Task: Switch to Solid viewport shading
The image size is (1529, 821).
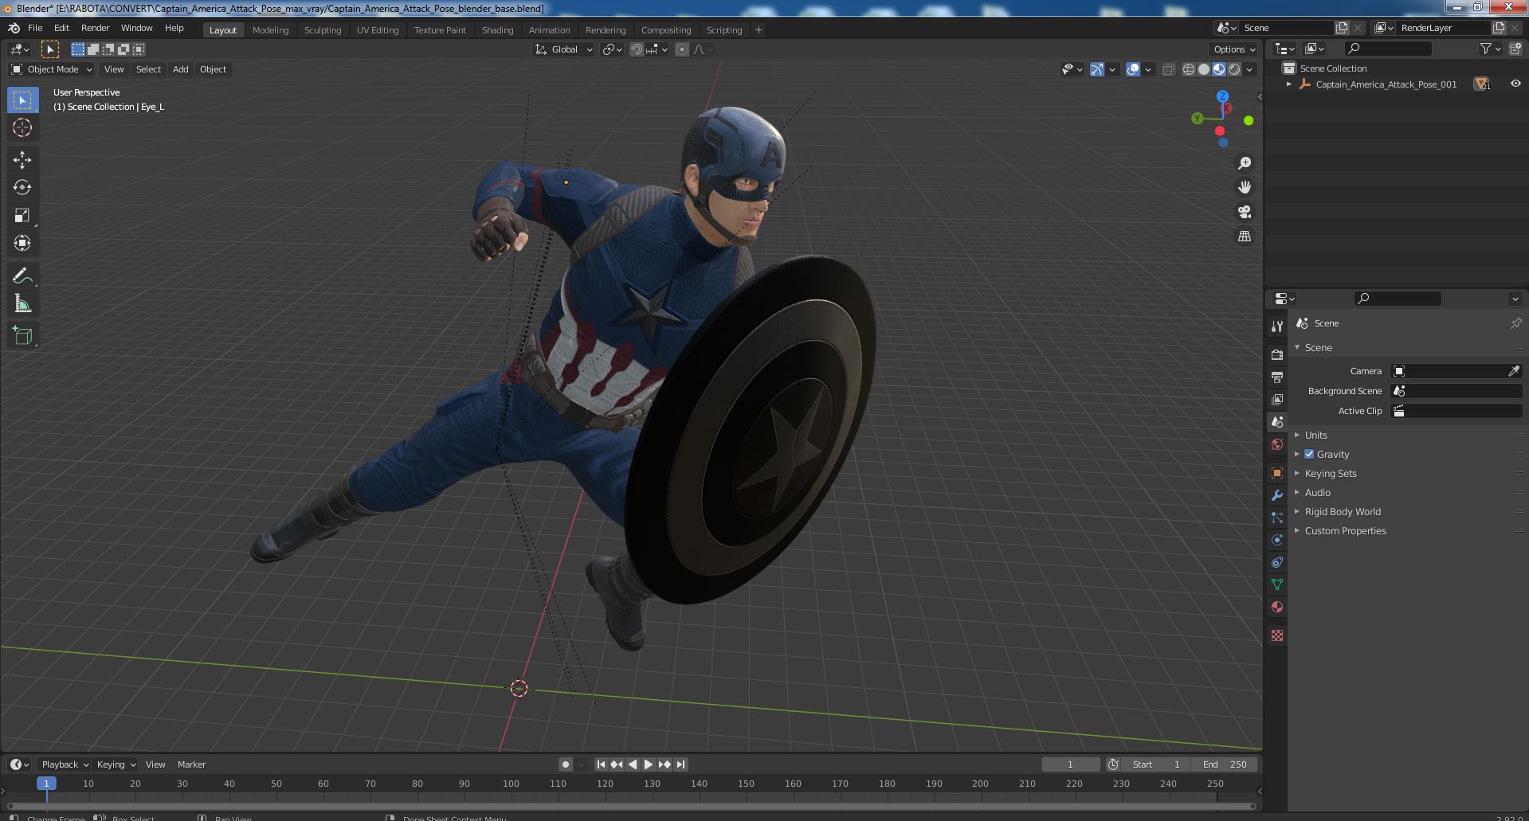Action: [1204, 69]
